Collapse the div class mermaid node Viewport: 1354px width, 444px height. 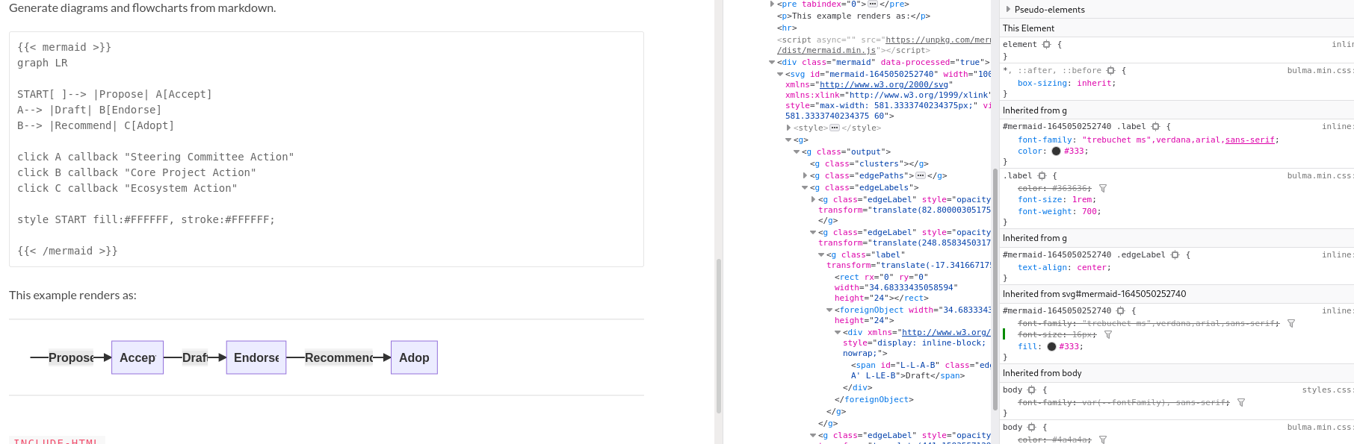click(772, 63)
